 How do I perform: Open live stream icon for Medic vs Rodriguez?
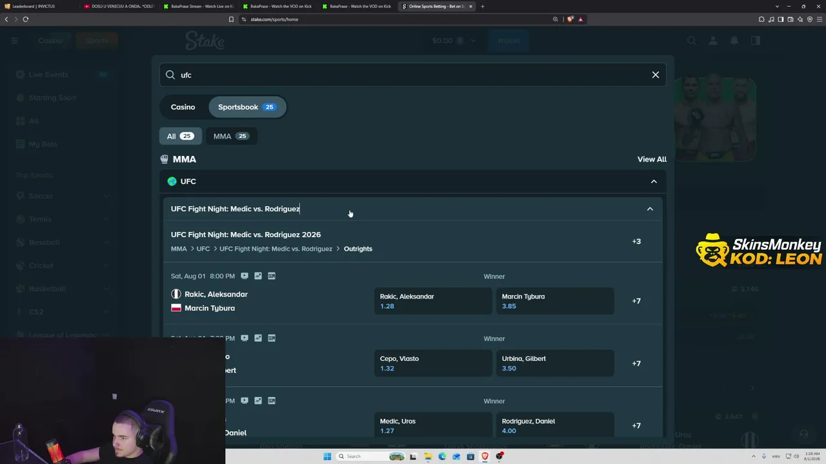(x=245, y=400)
